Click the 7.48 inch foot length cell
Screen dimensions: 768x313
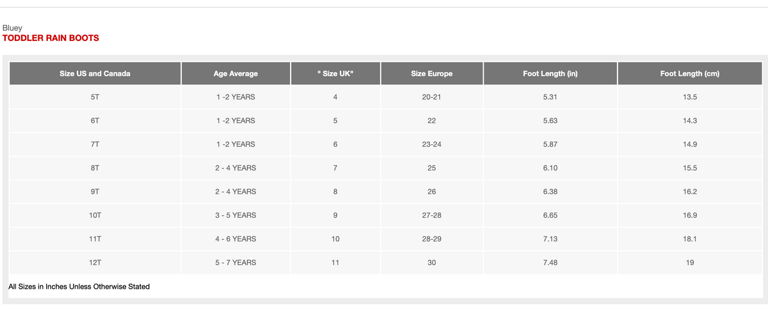(550, 263)
